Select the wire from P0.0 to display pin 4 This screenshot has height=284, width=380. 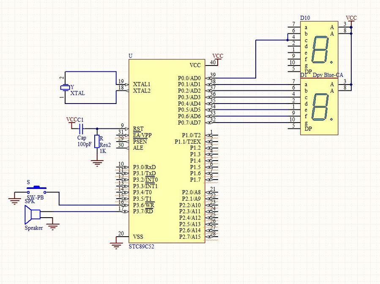(256, 59)
